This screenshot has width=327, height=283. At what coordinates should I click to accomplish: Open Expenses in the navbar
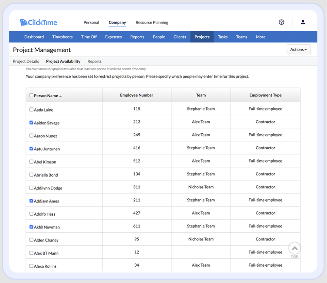pyautogui.click(x=114, y=37)
